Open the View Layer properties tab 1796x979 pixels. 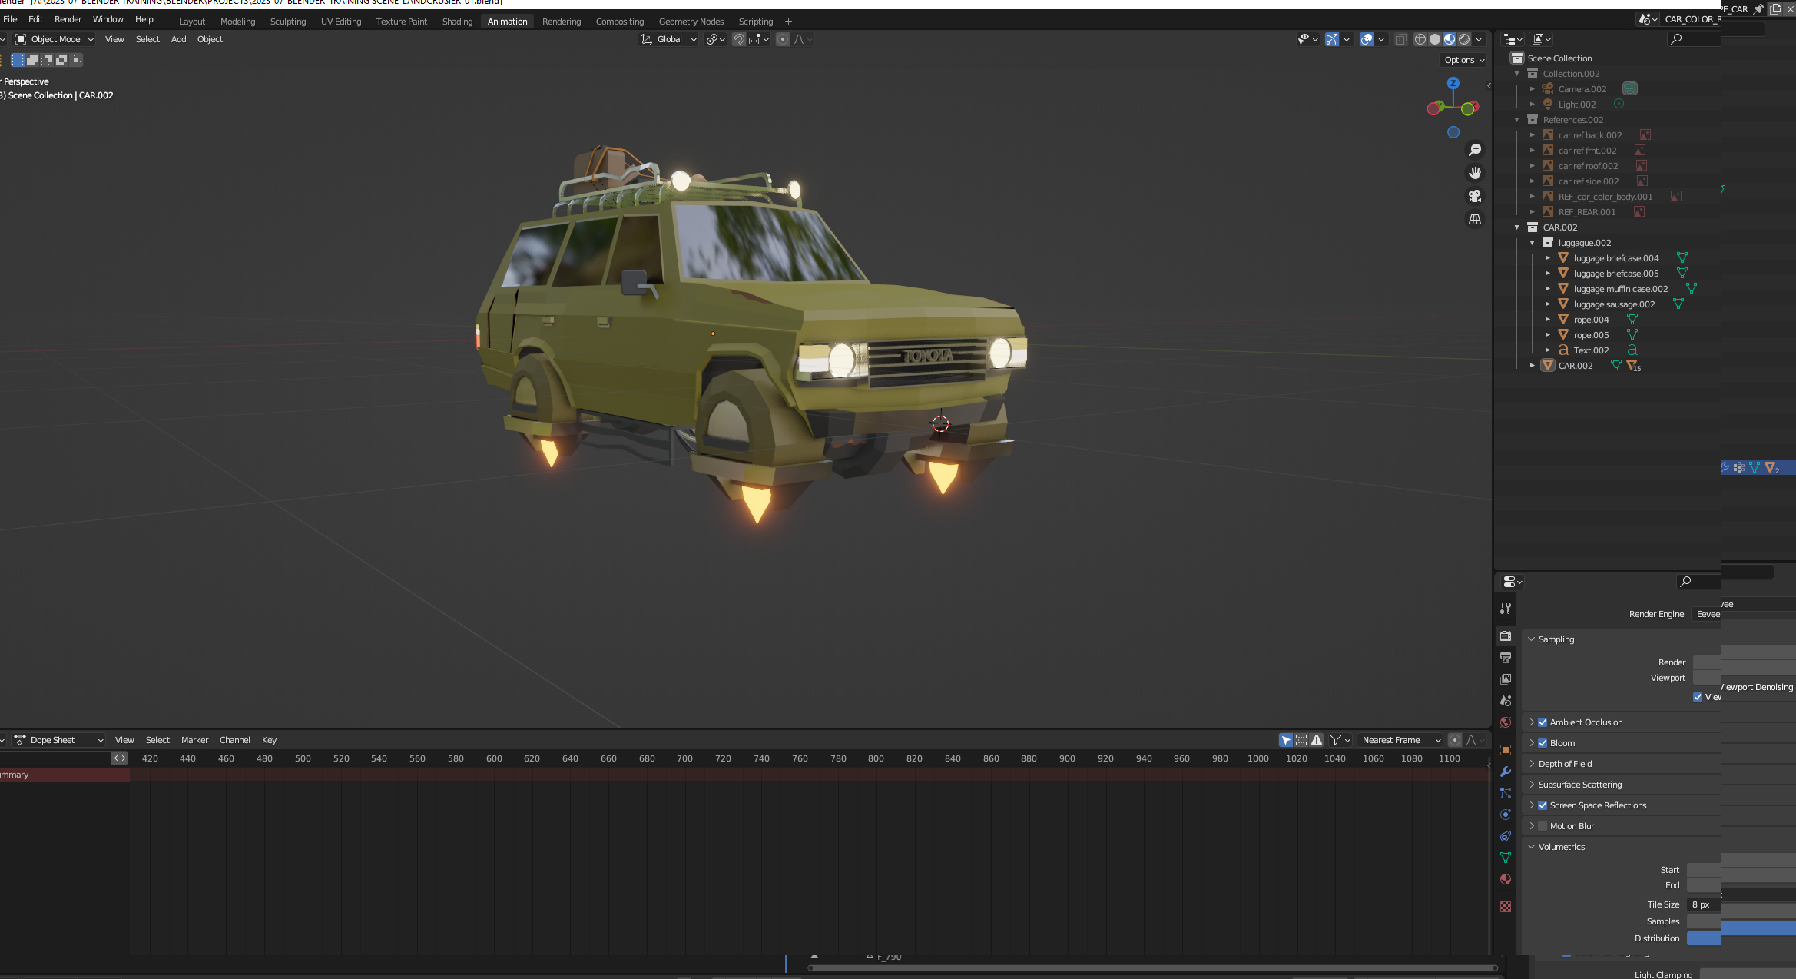pos(1506,679)
